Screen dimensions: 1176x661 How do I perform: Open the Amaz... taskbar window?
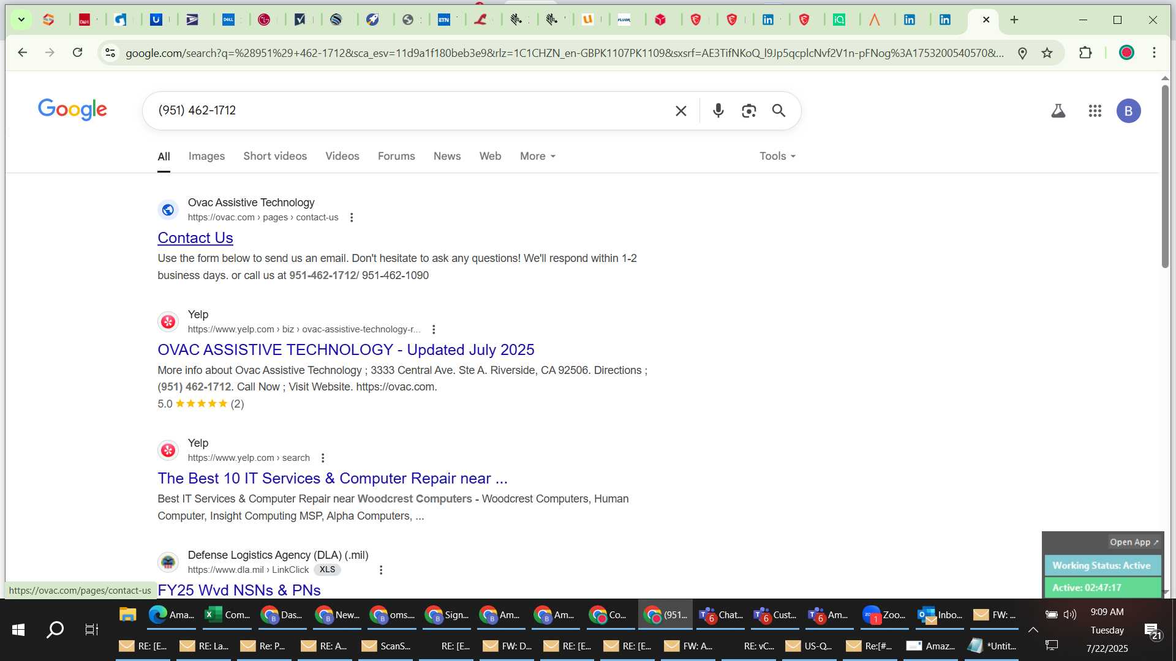930,646
